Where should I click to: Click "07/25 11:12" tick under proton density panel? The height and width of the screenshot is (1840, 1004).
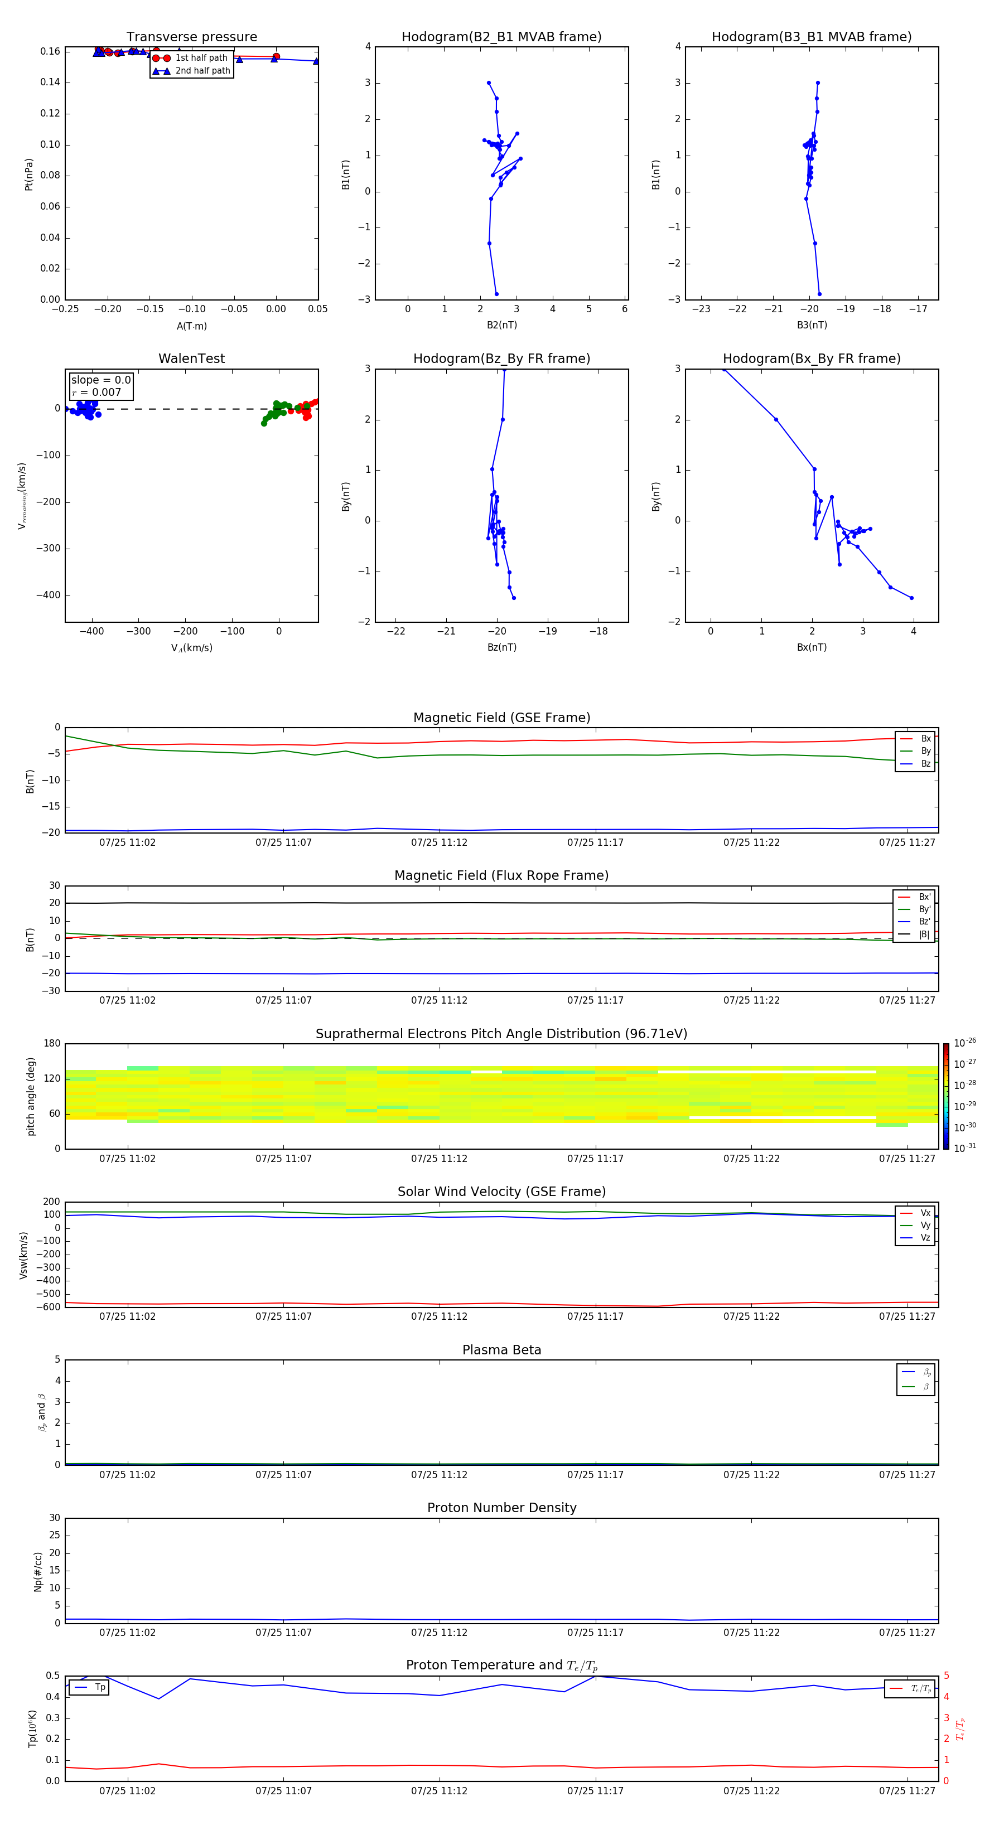(439, 1633)
